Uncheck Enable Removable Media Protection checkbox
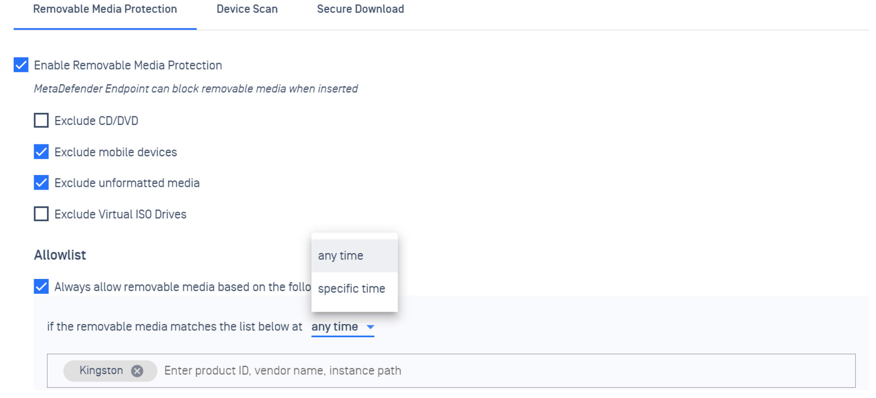This screenshot has width=876, height=398. [x=21, y=65]
